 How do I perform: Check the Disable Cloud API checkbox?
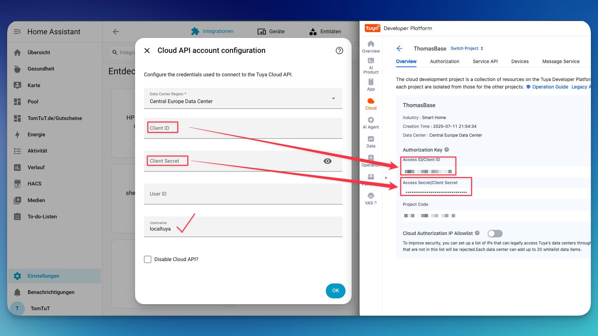tap(148, 259)
